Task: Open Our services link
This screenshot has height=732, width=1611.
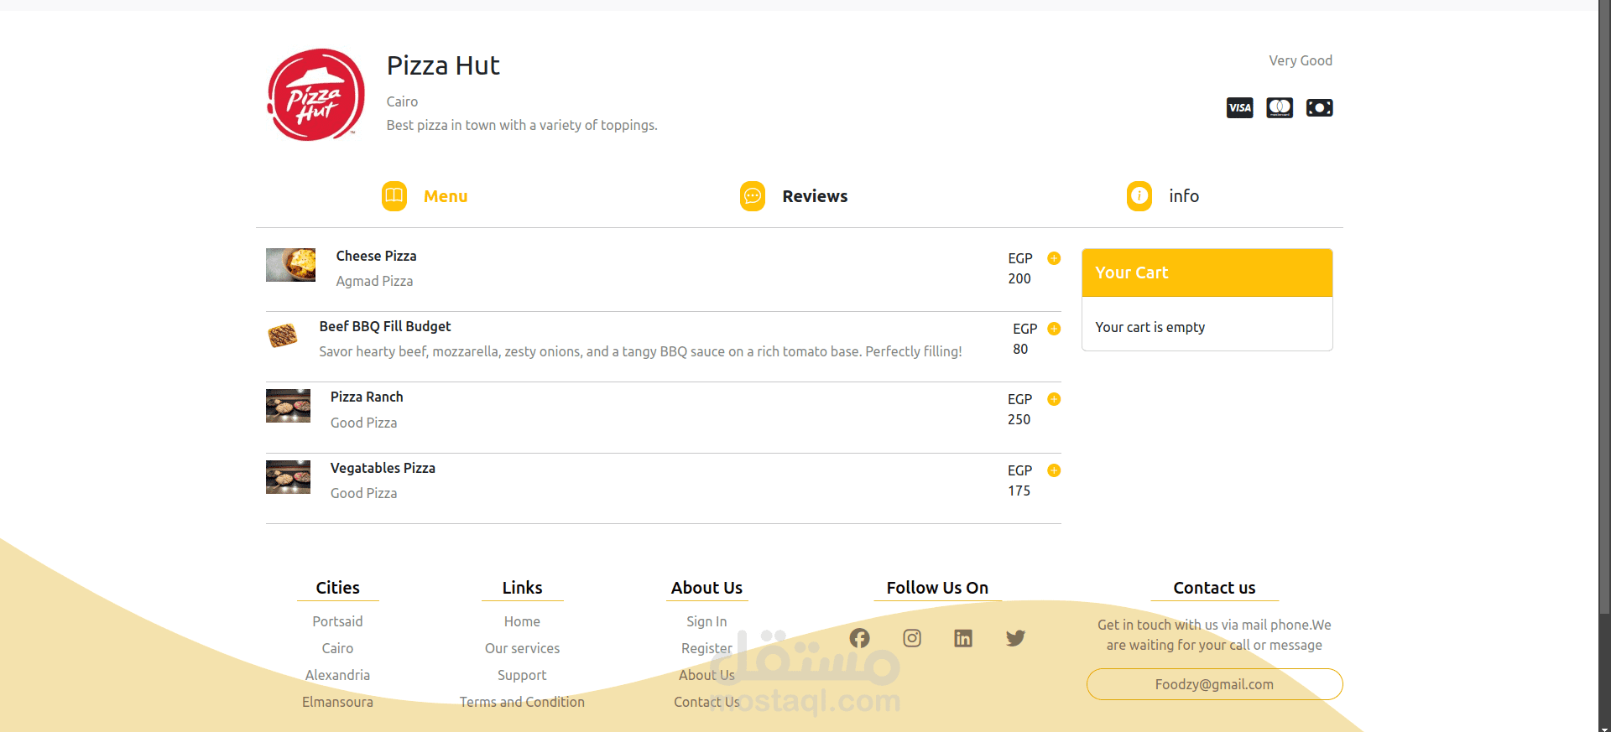Action: 522,648
